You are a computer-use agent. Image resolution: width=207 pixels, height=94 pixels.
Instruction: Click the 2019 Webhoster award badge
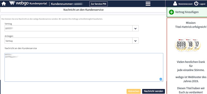[181, 45]
